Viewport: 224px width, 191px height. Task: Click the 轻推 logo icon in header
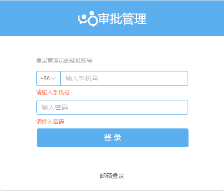(88, 19)
